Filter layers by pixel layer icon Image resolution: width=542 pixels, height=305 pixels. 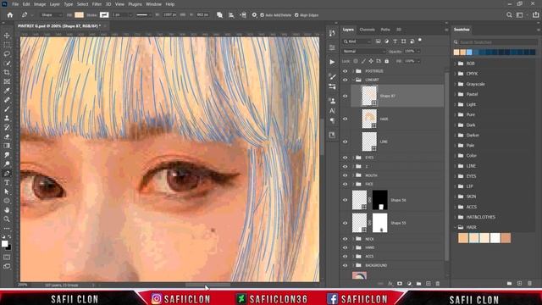pos(379,42)
